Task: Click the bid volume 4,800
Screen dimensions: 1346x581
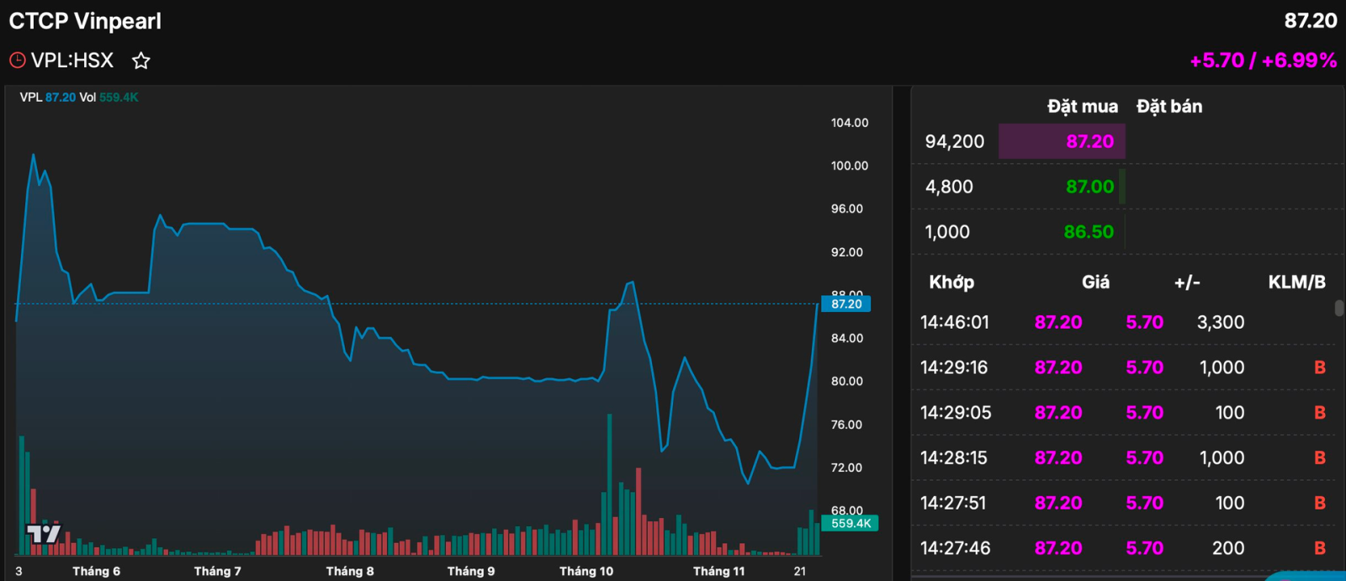Action: tap(949, 187)
